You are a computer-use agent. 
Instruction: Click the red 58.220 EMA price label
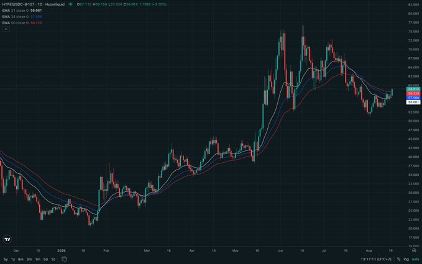click(x=413, y=93)
